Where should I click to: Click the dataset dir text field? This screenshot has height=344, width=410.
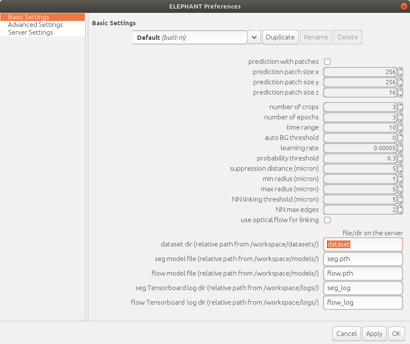[363, 244]
